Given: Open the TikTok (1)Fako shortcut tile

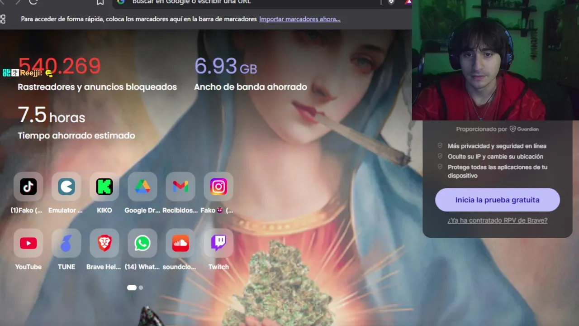Looking at the screenshot, I should 28,187.
